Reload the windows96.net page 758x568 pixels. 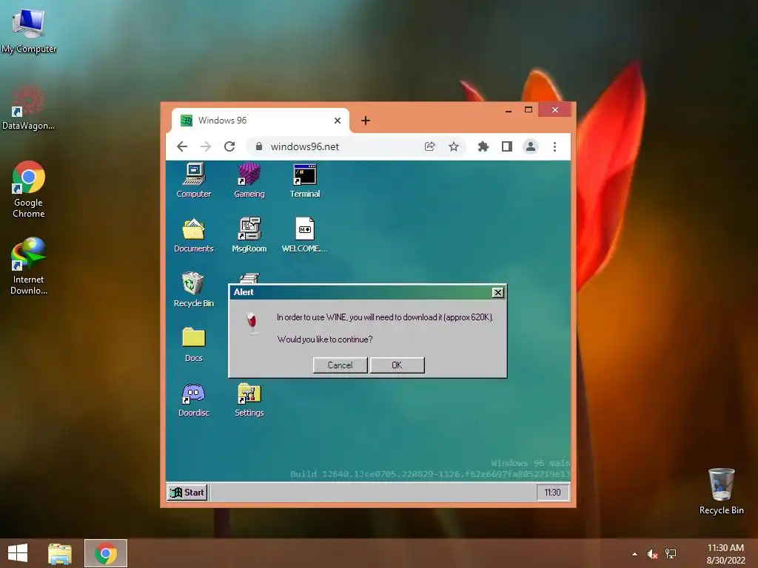pyautogui.click(x=229, y=146)
